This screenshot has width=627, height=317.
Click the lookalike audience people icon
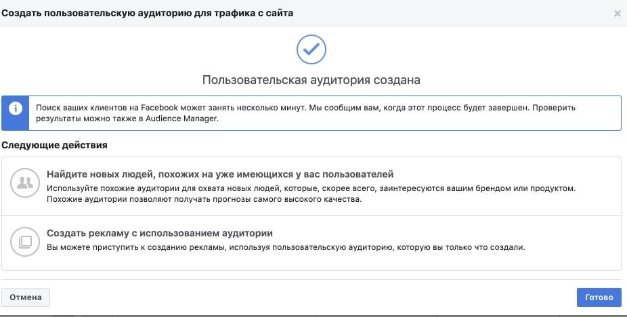tap(25, 183)
